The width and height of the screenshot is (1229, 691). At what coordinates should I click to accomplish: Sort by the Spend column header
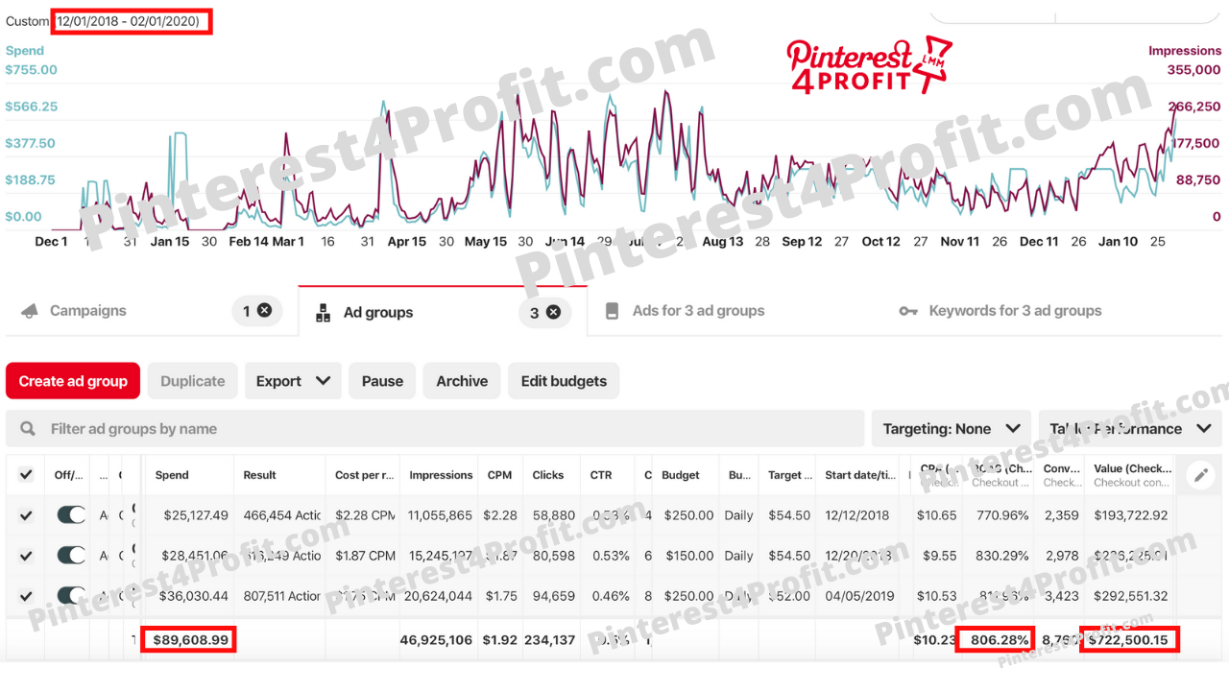pyautogui.click(x=172, y=475)
